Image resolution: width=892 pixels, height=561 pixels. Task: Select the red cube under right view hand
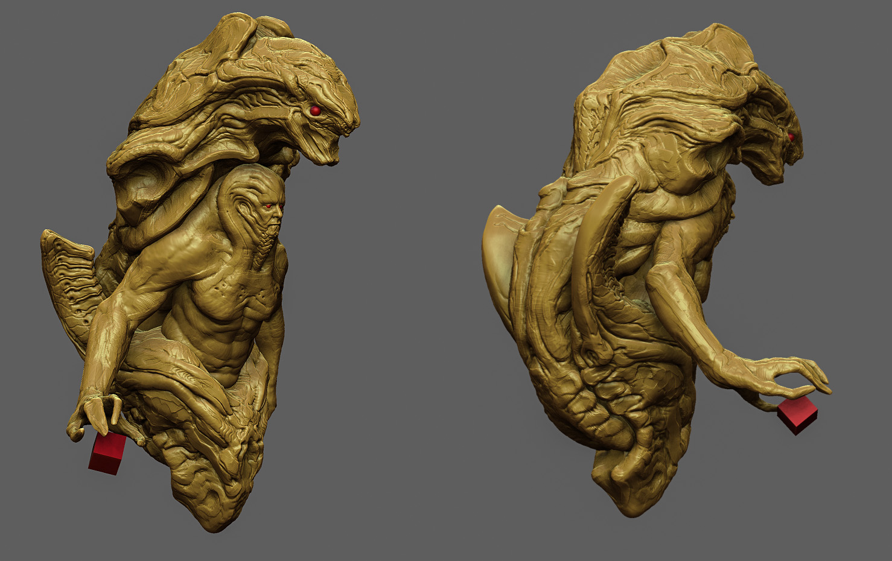[797, 416]
